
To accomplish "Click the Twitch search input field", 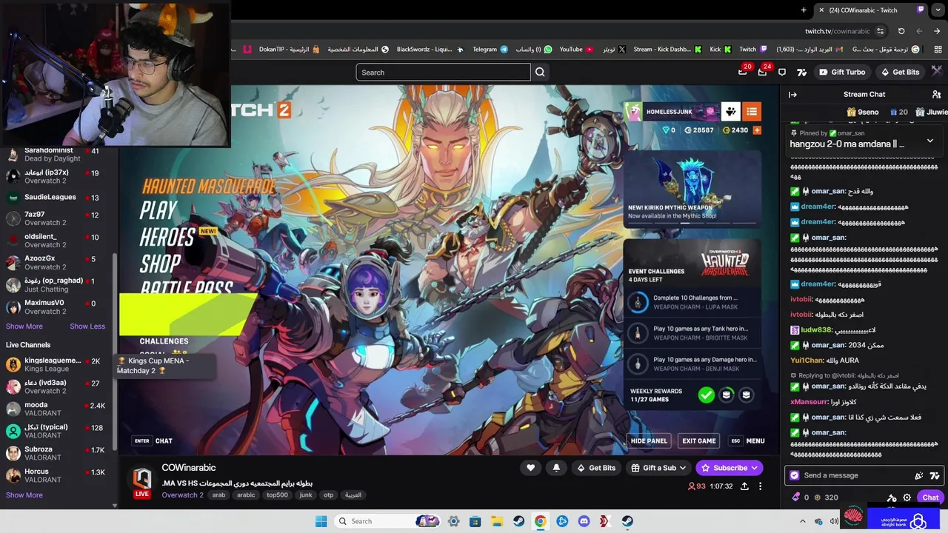I will click(x=443, y=72).
